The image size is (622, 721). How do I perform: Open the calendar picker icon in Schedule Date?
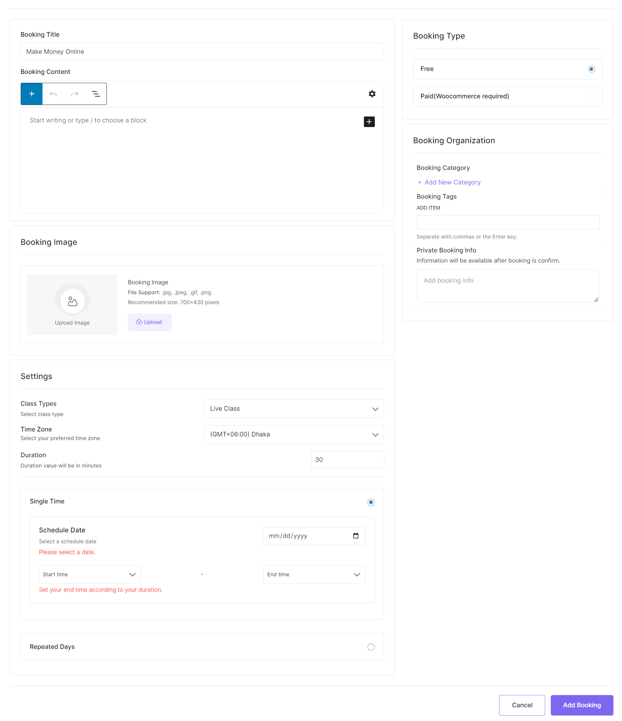tap(355, 536)
